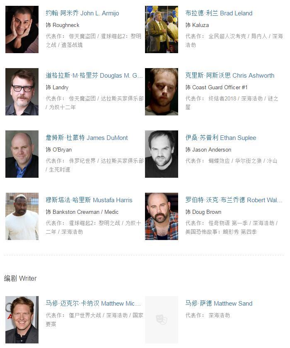The image size is (290, 348).
Task: Click portrait of Douglas M. Griffin with glasses
Action: pyautogui.click(x=22, y=92)
